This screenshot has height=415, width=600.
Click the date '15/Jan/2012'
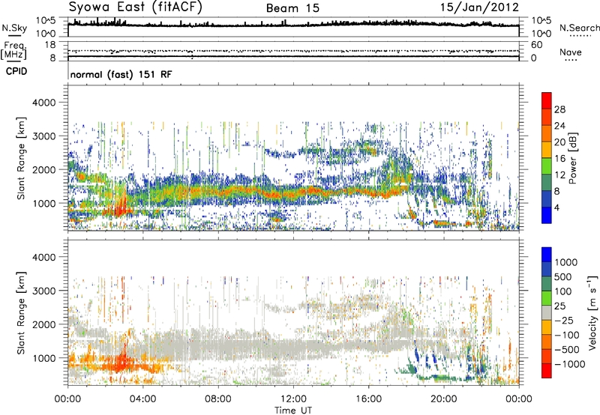click(x=479, y=7)
